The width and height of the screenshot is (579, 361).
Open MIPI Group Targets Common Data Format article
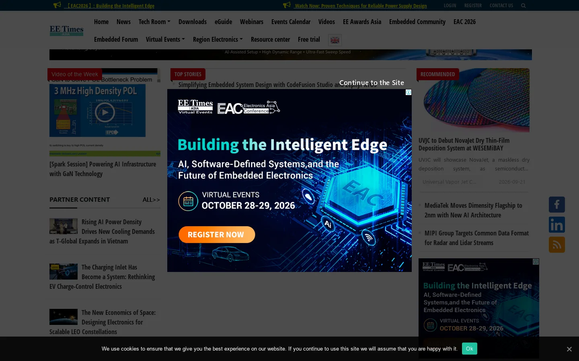476,238
